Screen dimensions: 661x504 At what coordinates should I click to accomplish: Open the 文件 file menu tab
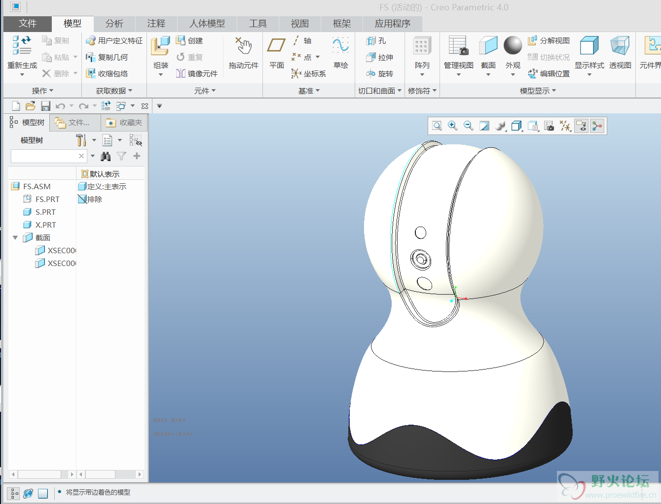pyautogui.click(x=28, y=23)
